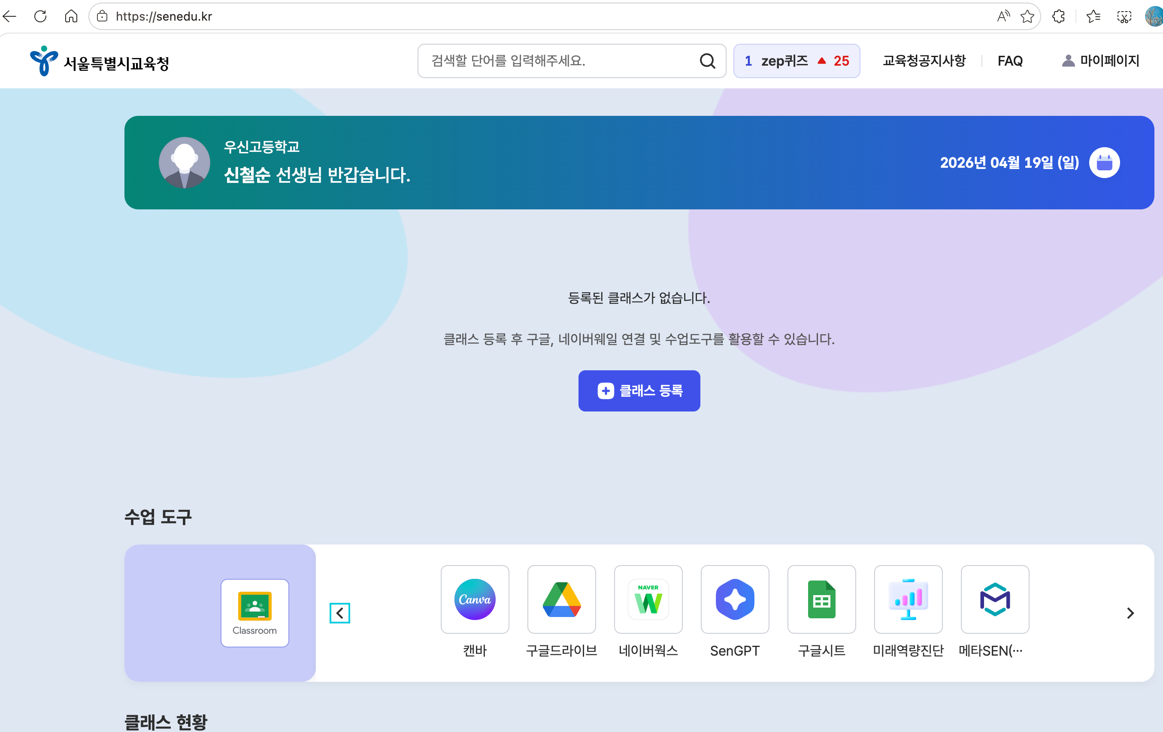Collapse the tool panel with left chevron
The width and height of the screenshot is (1163, 732).
point(339,613)
